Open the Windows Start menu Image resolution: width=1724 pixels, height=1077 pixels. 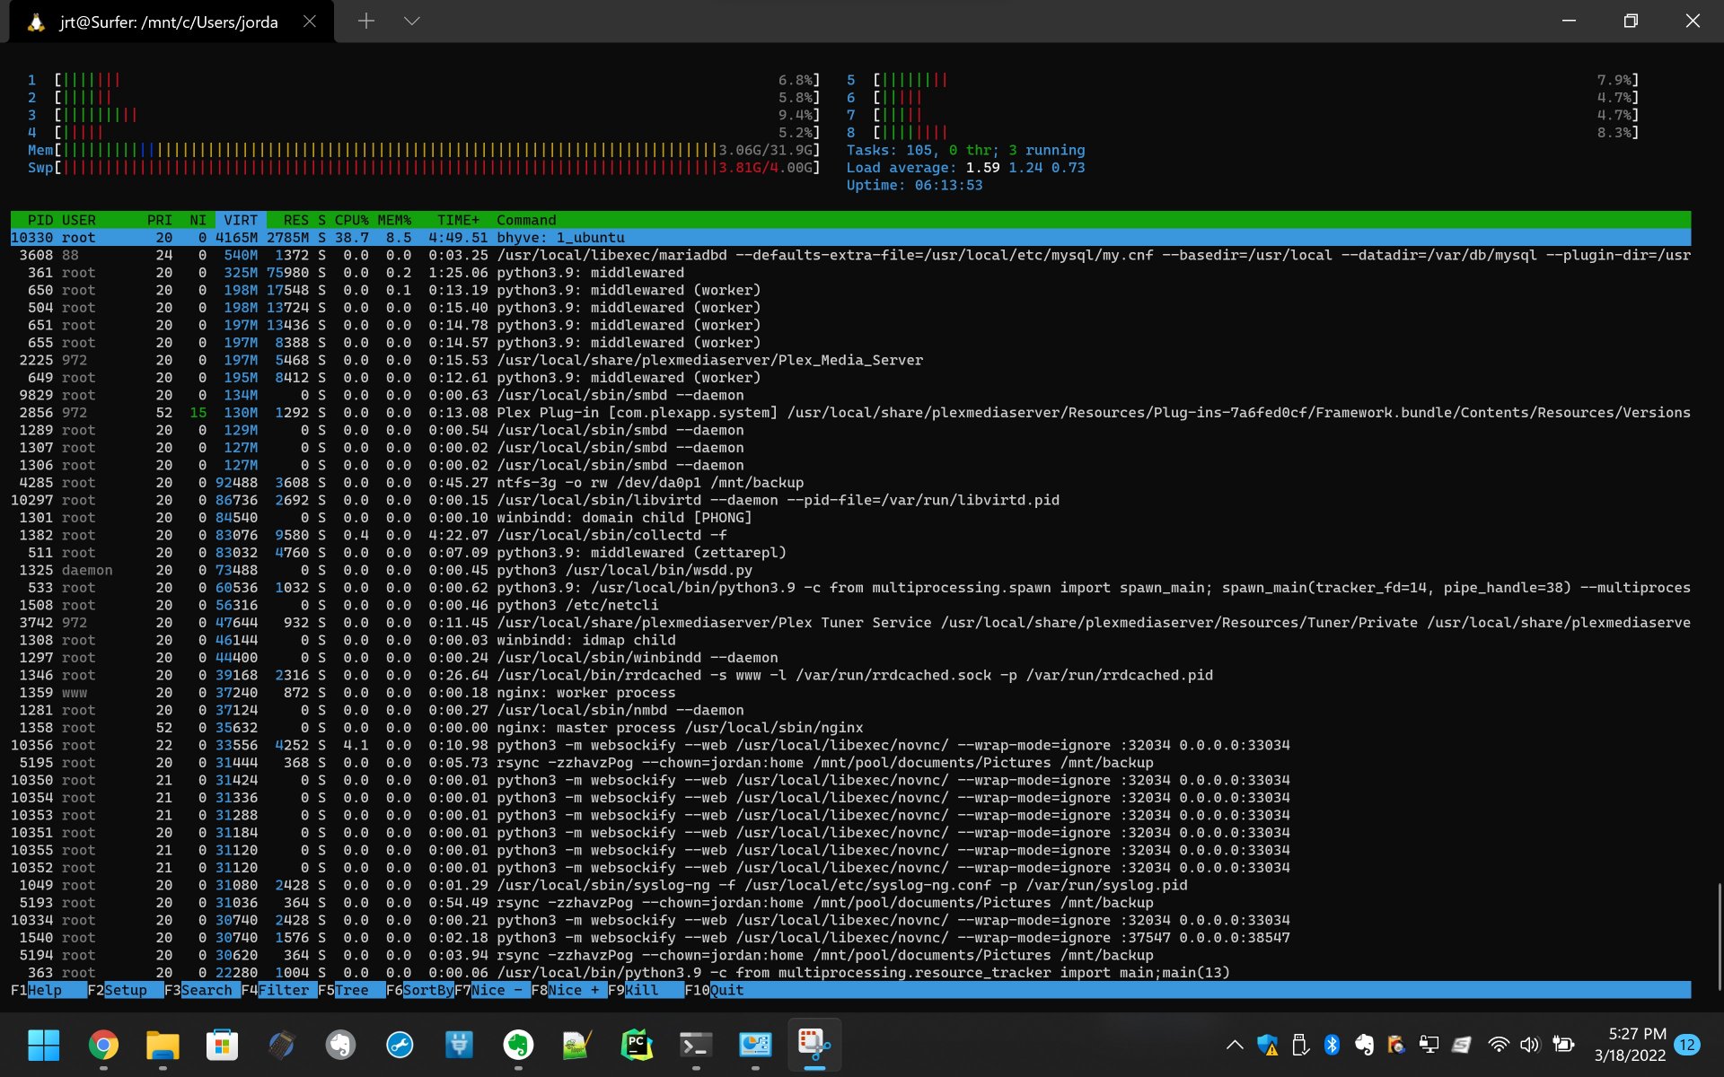tap(43, 1045)
